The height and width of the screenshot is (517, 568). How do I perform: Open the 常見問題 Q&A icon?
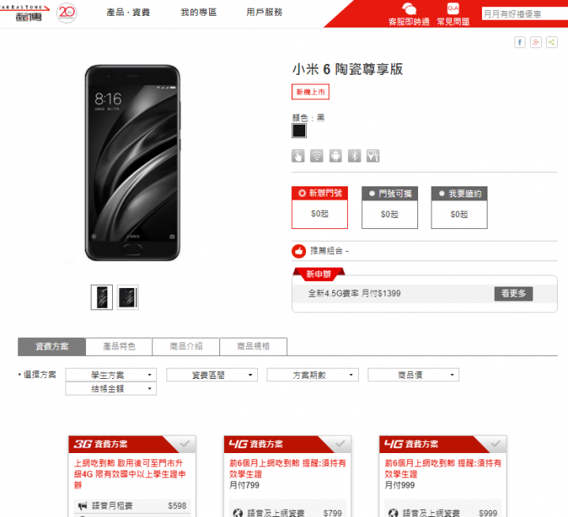tap(453, 9)
